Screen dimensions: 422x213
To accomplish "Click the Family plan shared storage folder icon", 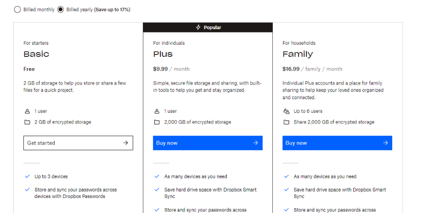I will [286, 122].
